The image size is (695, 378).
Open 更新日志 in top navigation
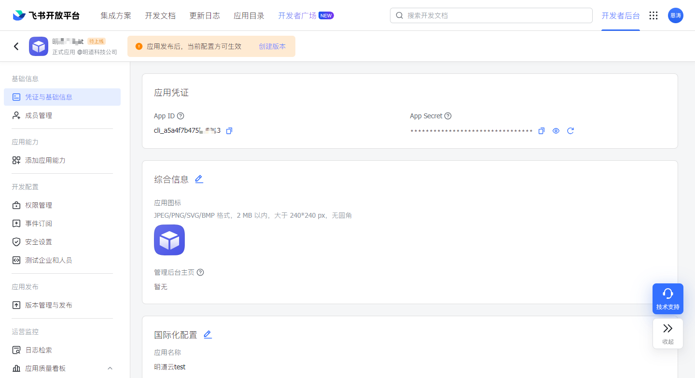pos(205,15)
